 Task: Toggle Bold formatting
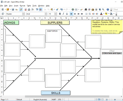point(60,14)
